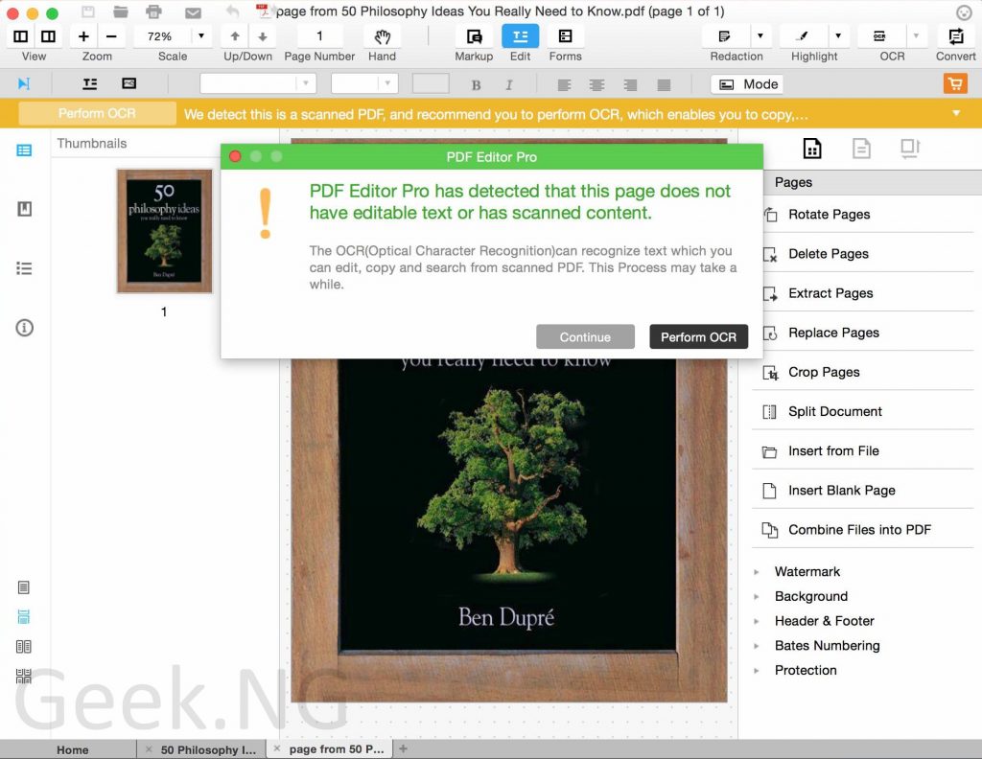Screen dimensions: 982x759
Task: Click Perform OCR in yellow banner
Action: tap(97, 113)
